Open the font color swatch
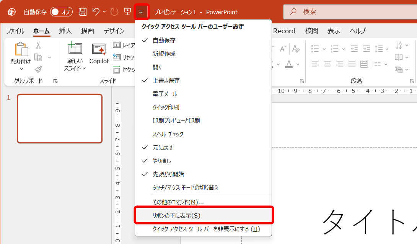 point(289,66)
